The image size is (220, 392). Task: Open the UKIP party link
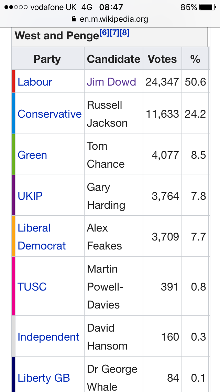pos(30,196)
